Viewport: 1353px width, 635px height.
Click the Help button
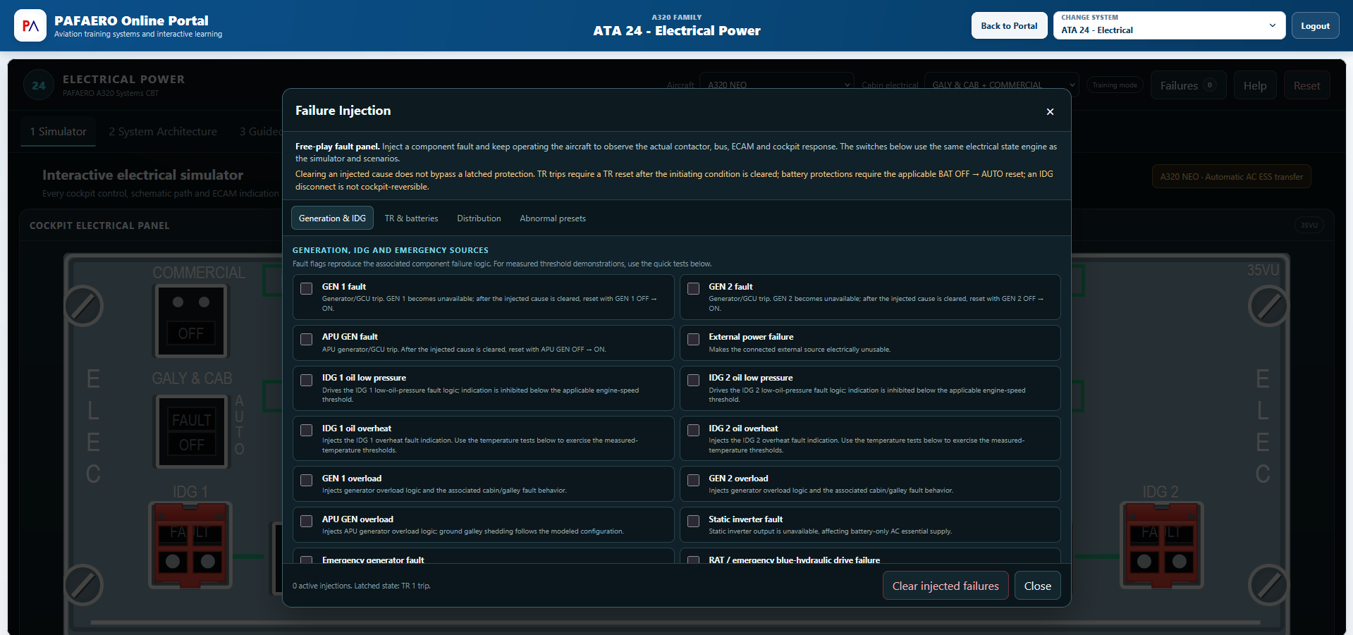(x=1255, y=85)
